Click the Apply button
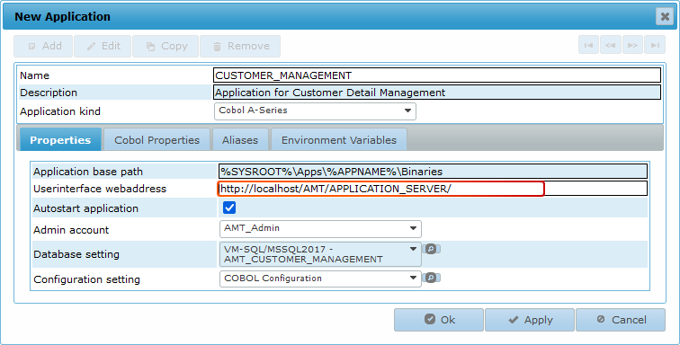Viewport: 680px width, 345px height. pos(530,320)
